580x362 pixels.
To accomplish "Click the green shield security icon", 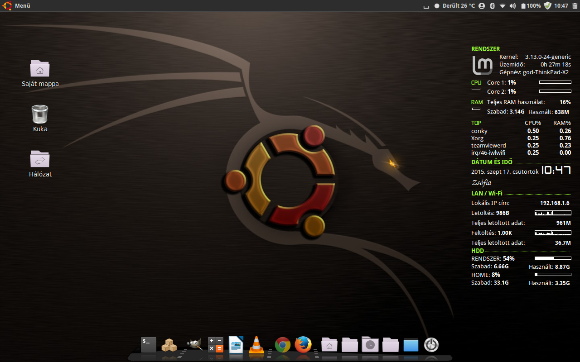I will [547, 6].
